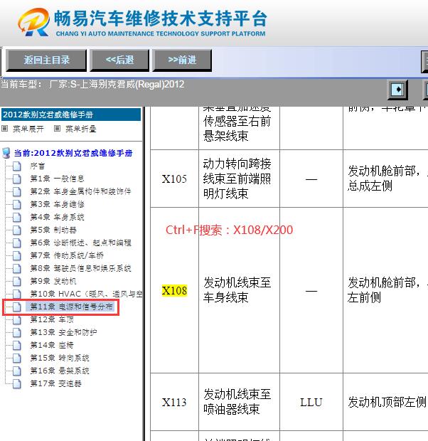The image size is (428, 441).
Task: Select 第11章 电源和信号分布
Action: (71, 307)
